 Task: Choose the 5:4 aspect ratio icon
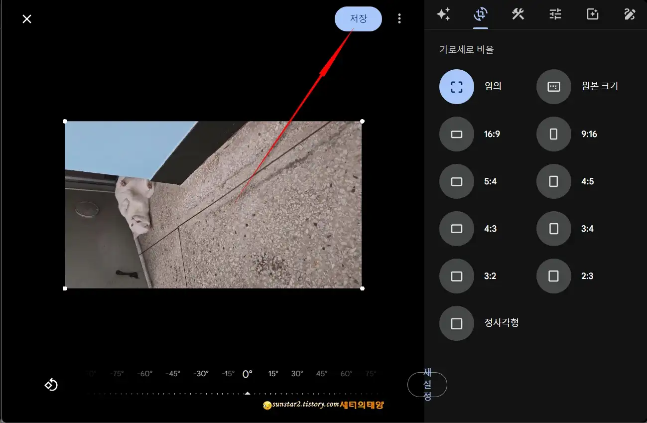coord(456,181)
